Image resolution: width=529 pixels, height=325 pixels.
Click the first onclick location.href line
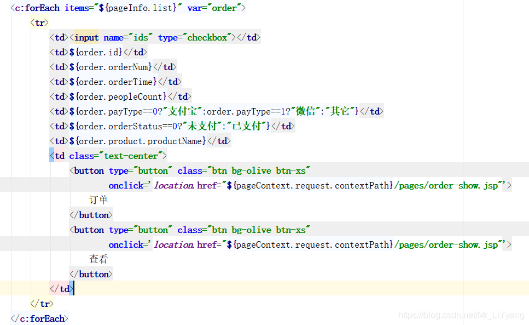pos(310,185)
